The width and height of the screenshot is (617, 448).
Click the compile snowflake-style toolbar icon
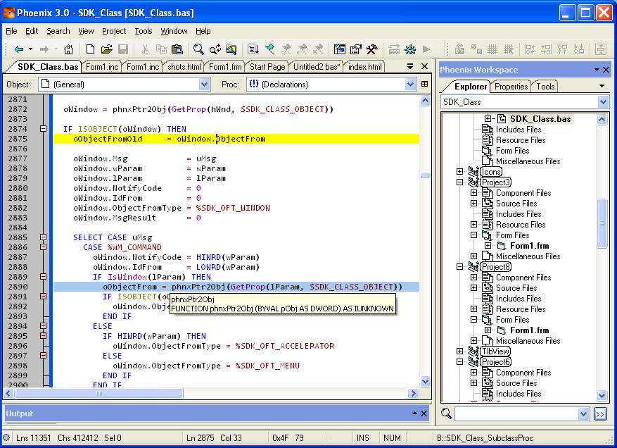point(410,49)
